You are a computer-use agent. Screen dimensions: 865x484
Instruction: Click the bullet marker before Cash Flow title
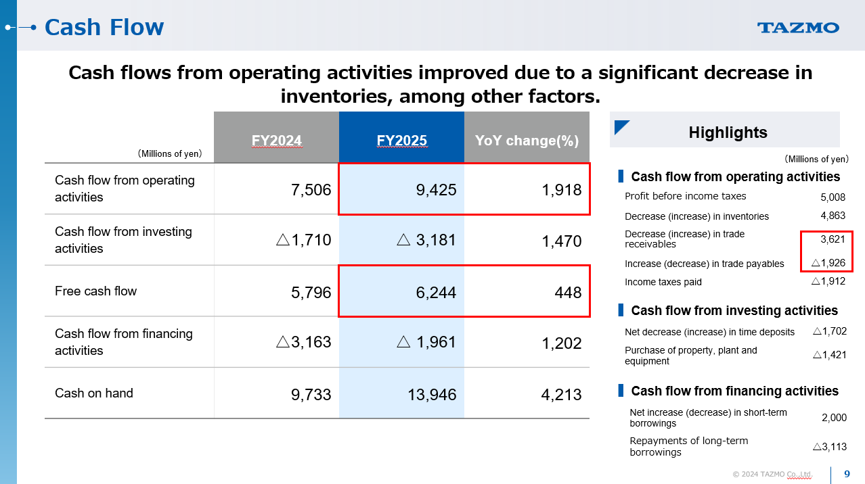click(33, 27)
